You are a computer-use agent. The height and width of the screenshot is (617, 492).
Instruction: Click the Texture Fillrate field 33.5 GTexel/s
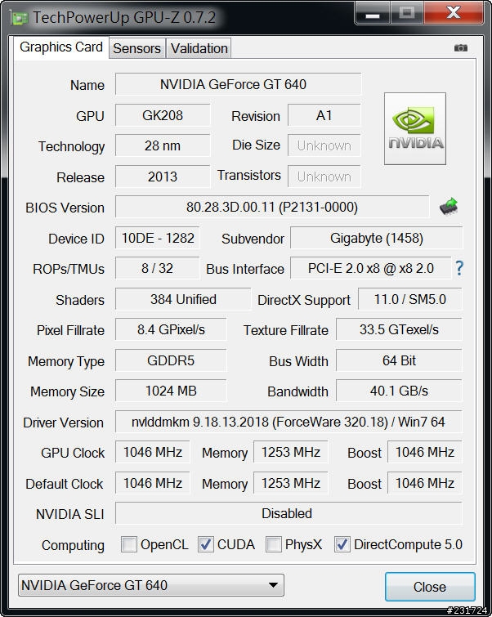(x=399, y=330)
